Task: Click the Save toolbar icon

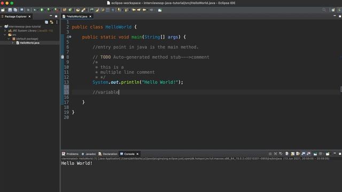Action: click(10, 10)
